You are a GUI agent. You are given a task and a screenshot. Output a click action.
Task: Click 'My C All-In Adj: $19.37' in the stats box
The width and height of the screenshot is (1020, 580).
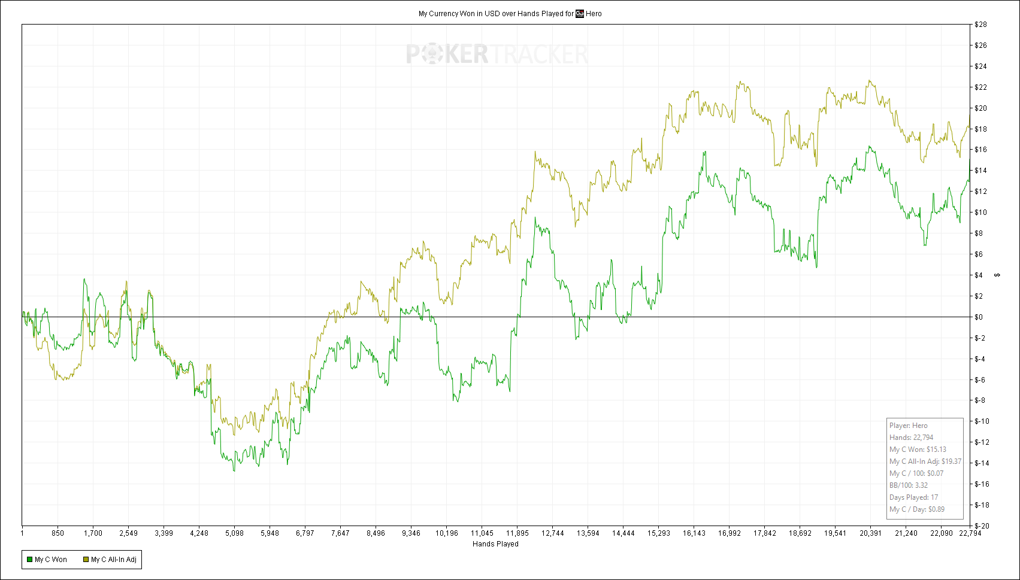click(x=925, y=461)
